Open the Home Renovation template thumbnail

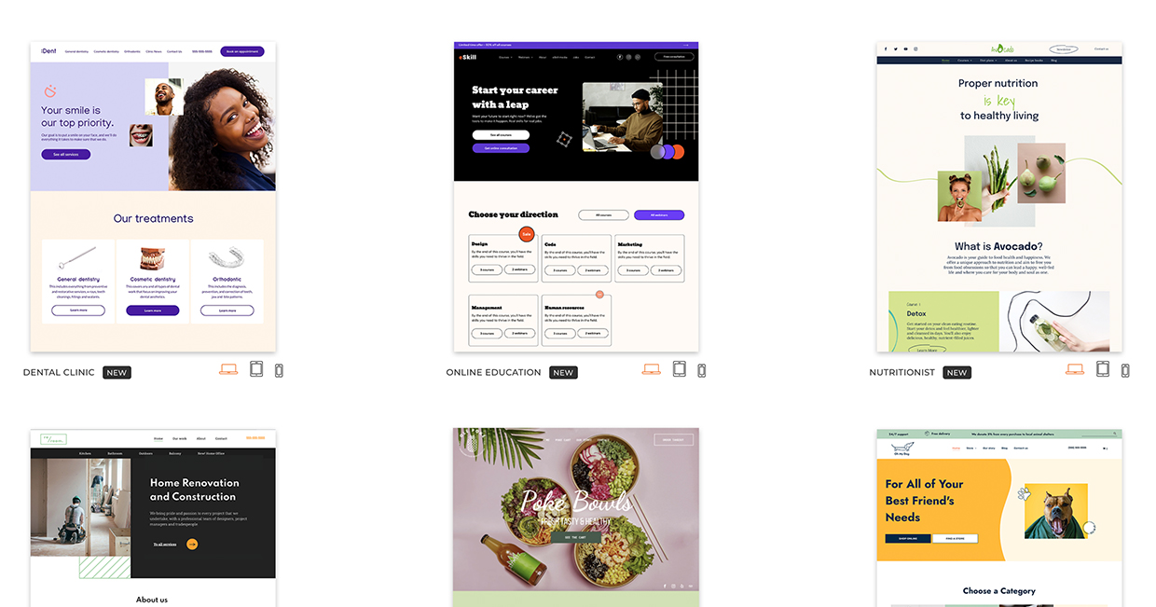pos(153,517)
